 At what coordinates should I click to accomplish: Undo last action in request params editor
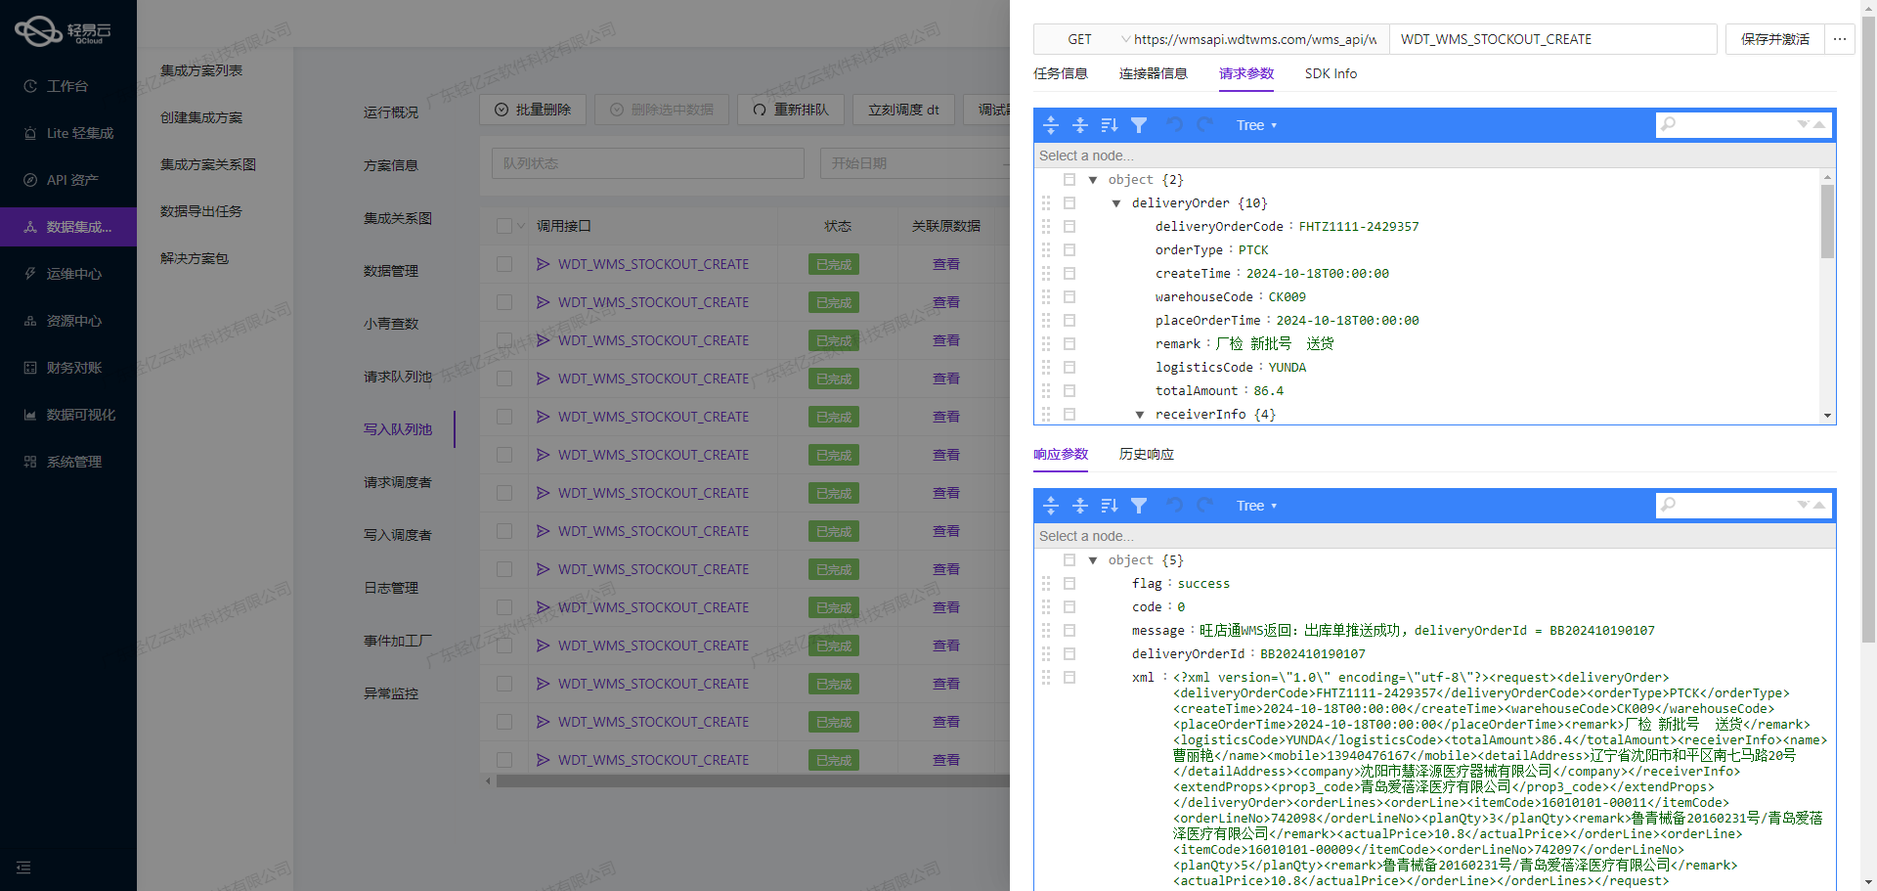[1175, 125]
